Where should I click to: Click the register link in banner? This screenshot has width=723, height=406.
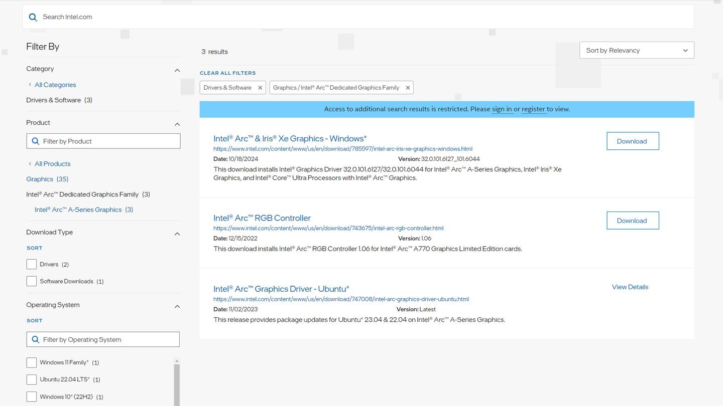point(533,109)
